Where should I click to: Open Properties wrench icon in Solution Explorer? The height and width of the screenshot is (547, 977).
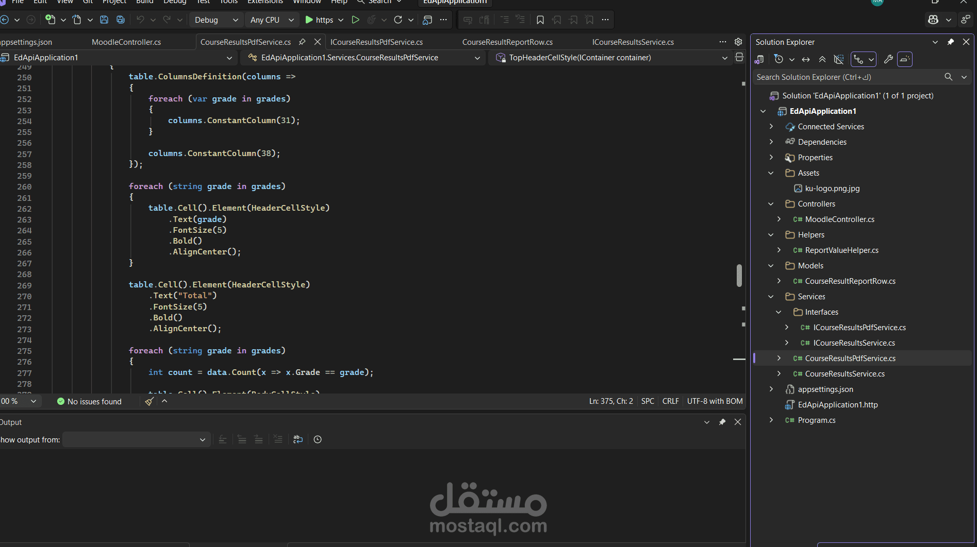pyautogui.click(x=888, y=59)
